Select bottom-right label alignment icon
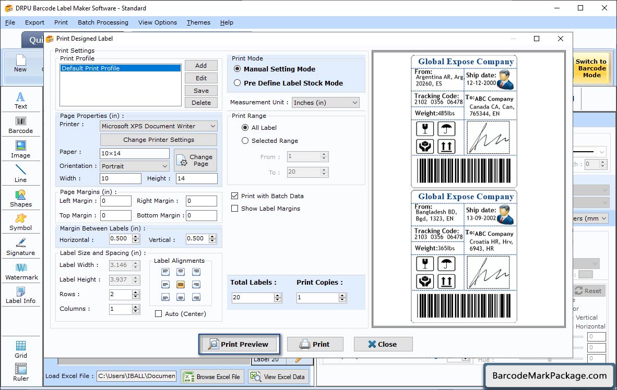This screenshot has width=617, height=390. 196,297
